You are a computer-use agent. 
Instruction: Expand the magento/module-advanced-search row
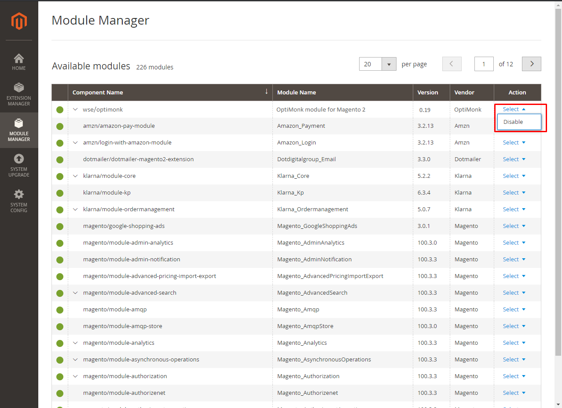(x=75, y=293)
